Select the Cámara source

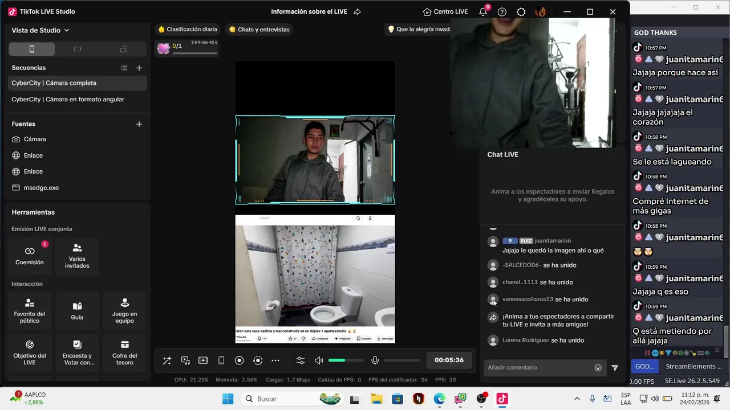(x=78, y=139)
